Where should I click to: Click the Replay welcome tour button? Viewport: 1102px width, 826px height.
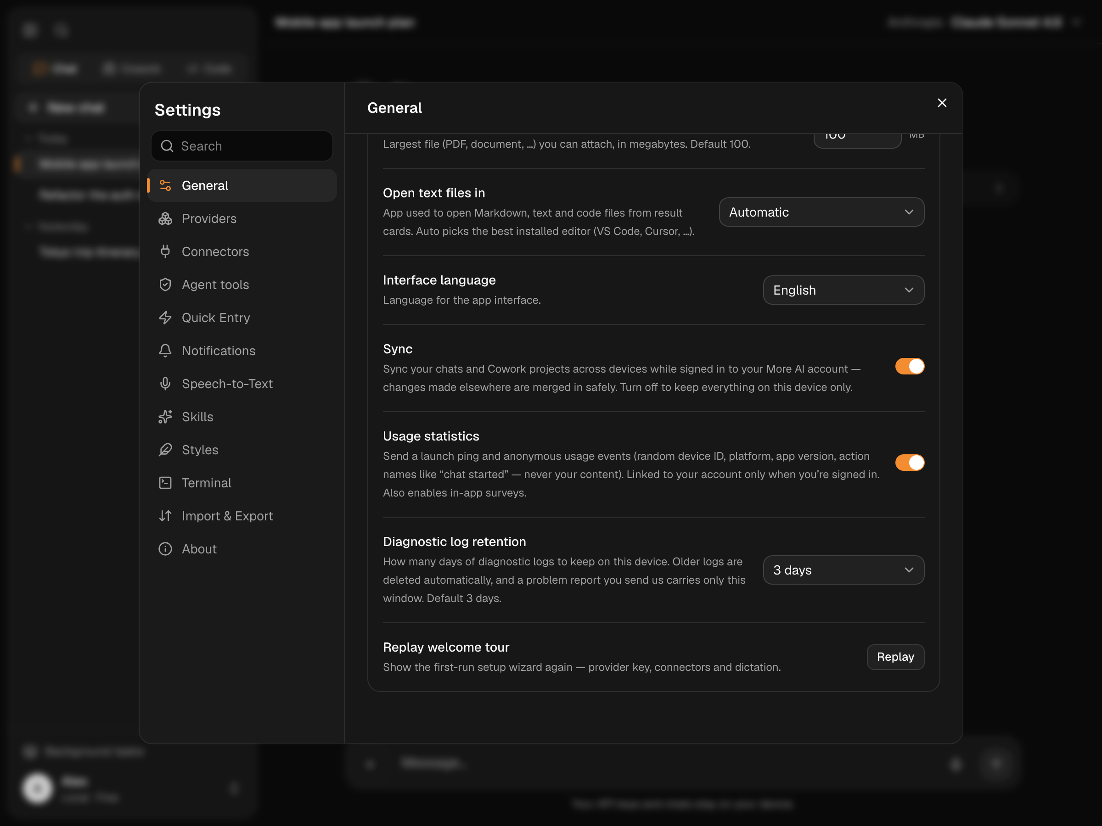tap(895, 657)
